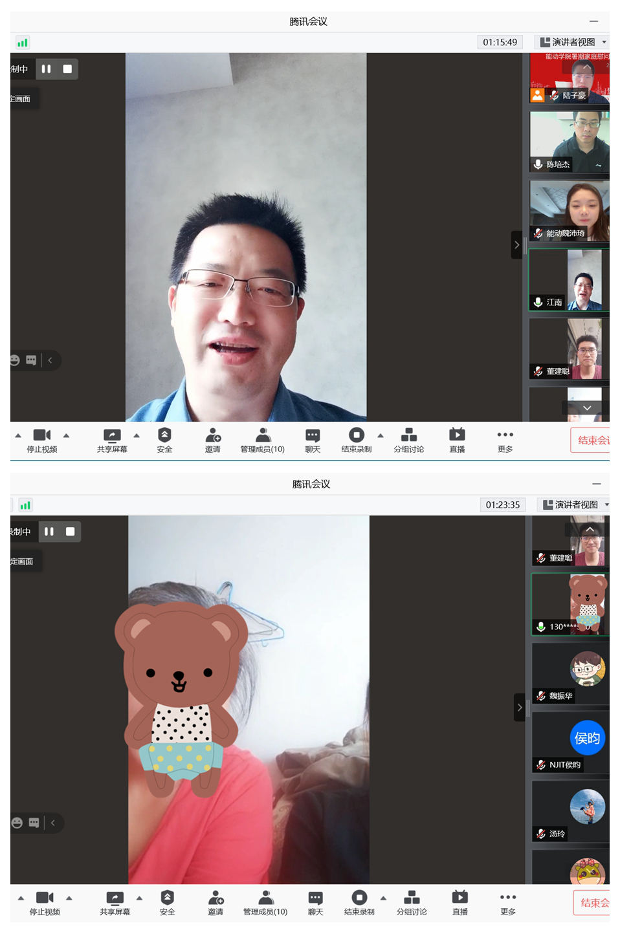Click End Recording in the lower window toolbar
620x934 pixels.
[359, 902]
